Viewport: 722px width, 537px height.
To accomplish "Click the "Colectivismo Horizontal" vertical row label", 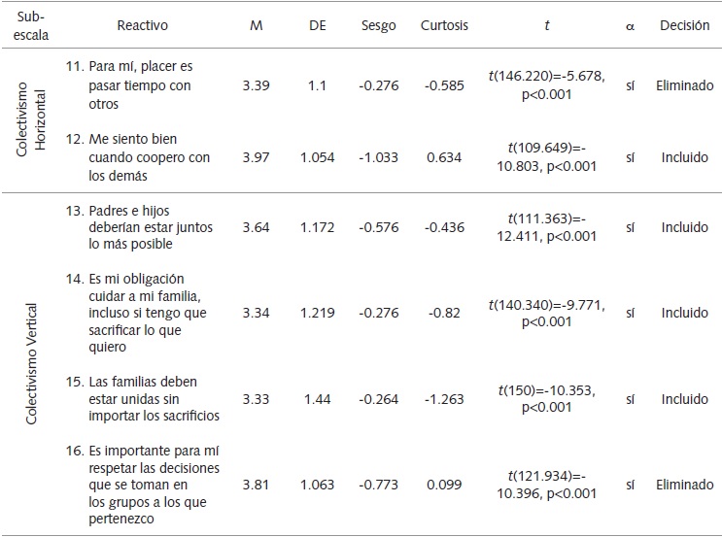I will click(33, 122).
